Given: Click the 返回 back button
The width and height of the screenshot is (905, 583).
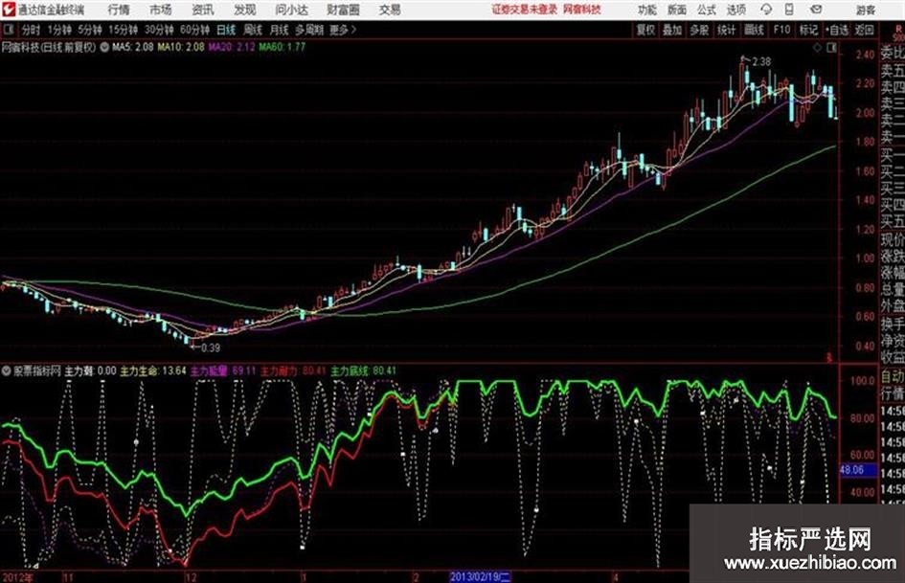Looking at the screenshot, I should coord(864,30).
